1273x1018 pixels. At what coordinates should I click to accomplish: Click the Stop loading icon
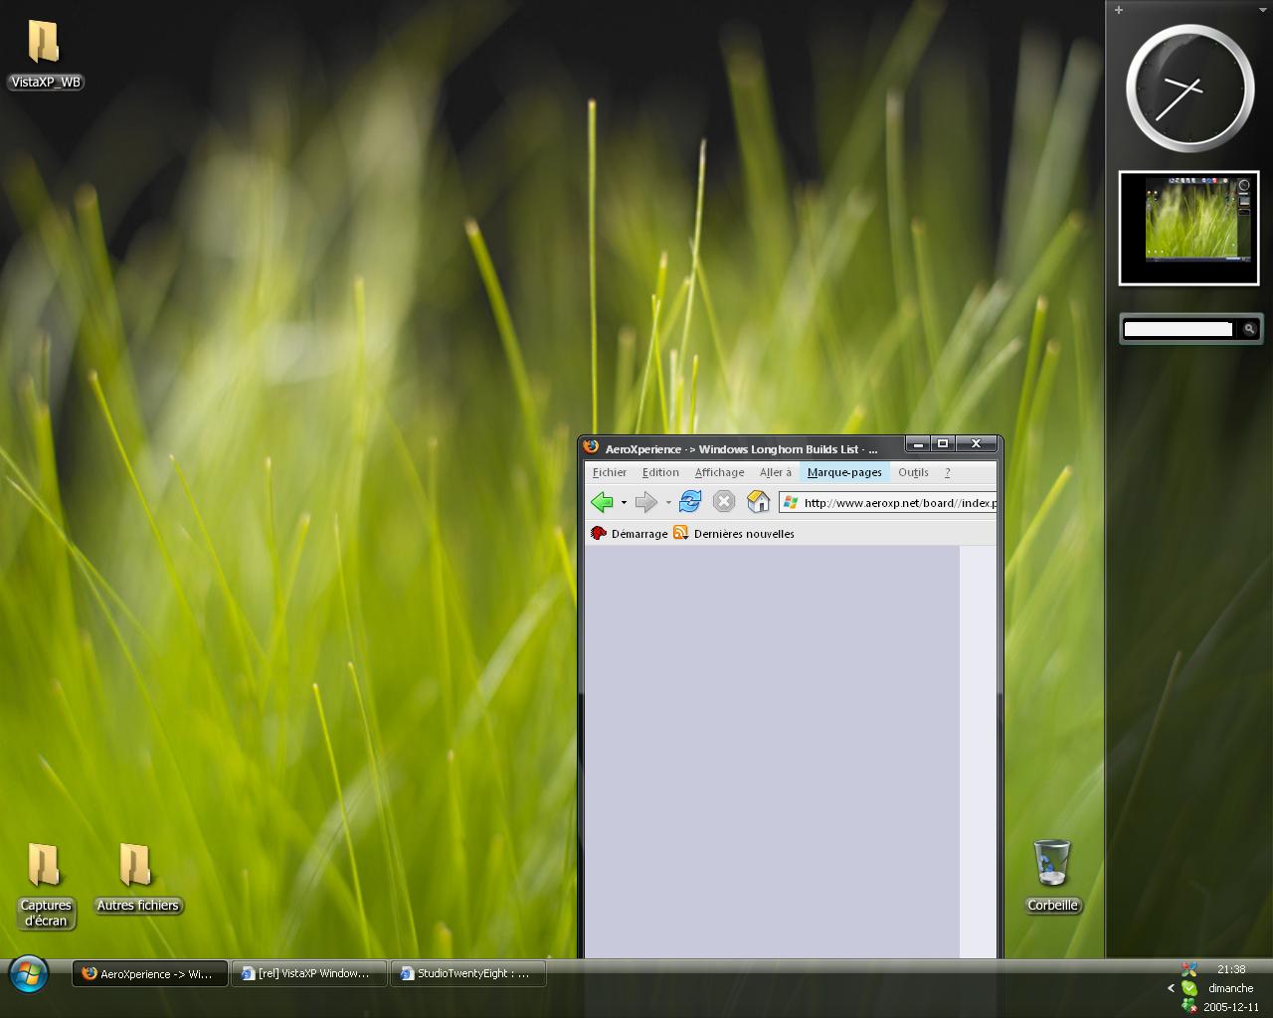pyautogui.click(x=724, y=502)
